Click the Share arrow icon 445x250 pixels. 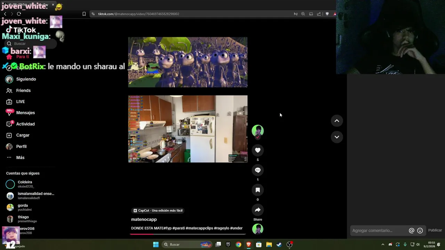pos(258,210)
